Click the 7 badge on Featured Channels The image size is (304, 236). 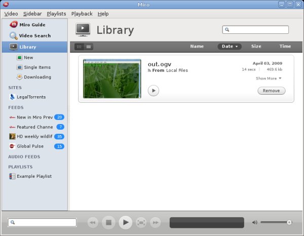point(60,127)
